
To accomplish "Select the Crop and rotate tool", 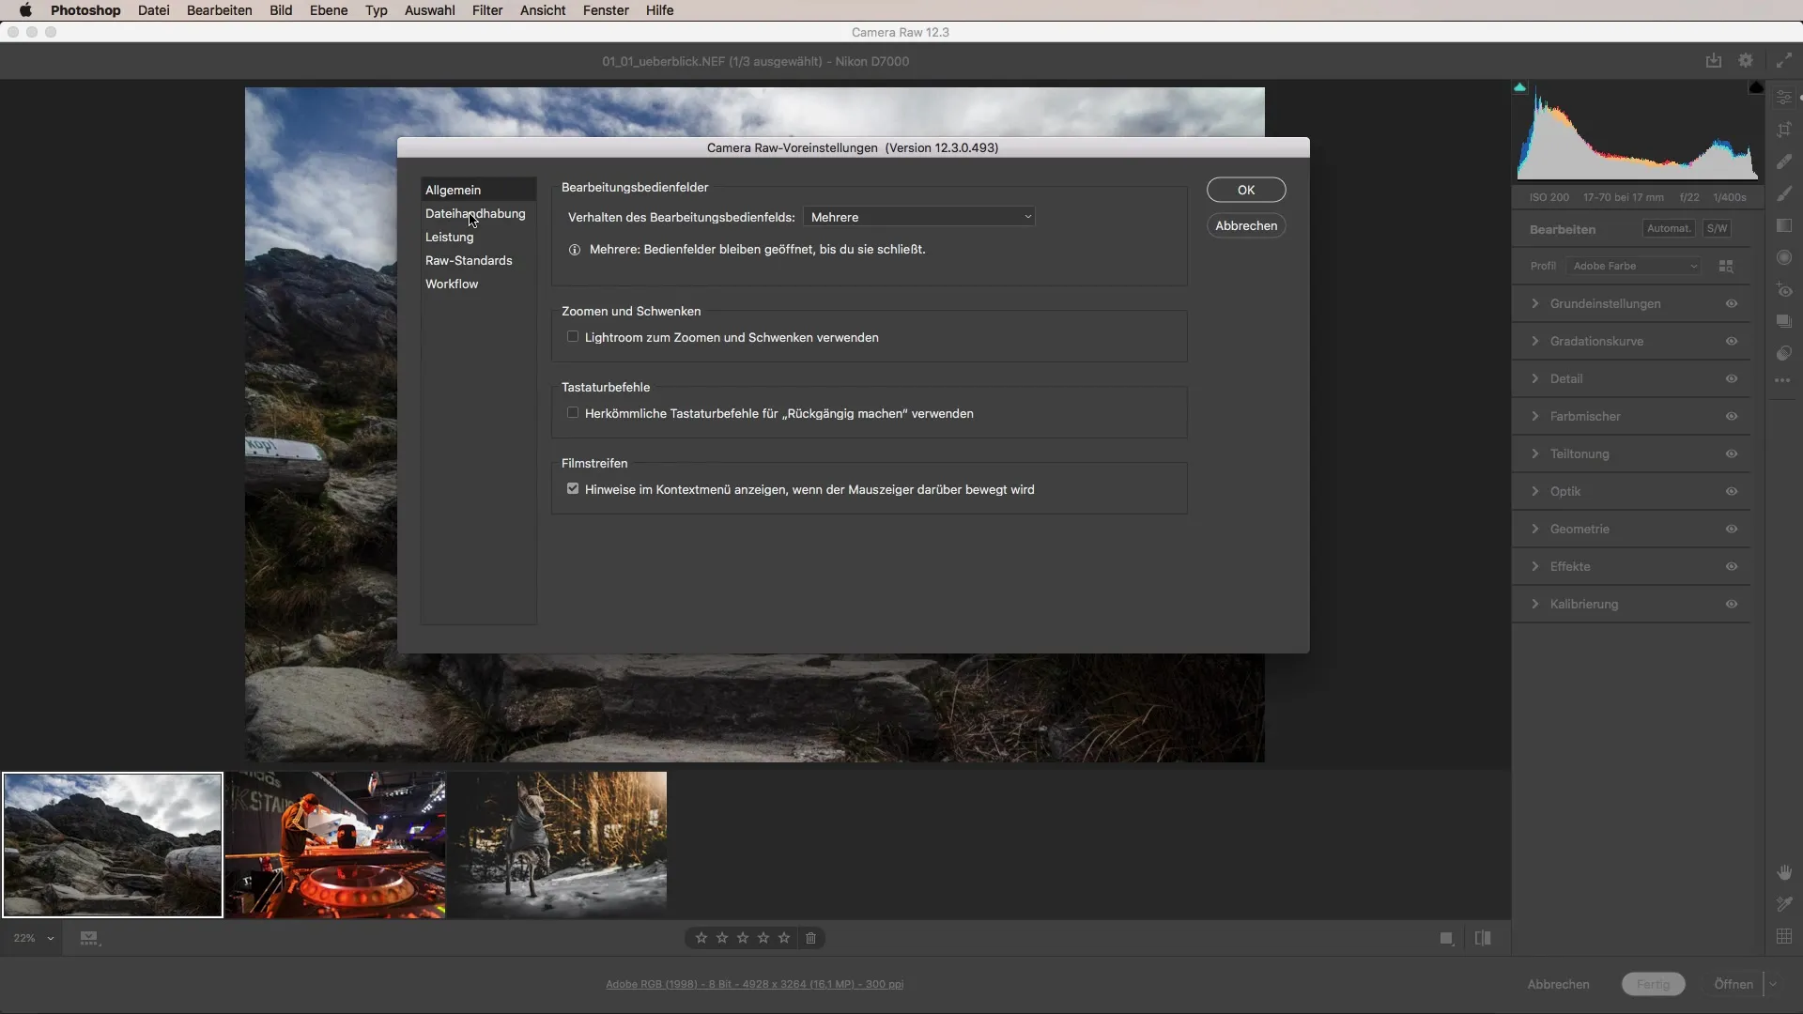I will point(1784,130).
